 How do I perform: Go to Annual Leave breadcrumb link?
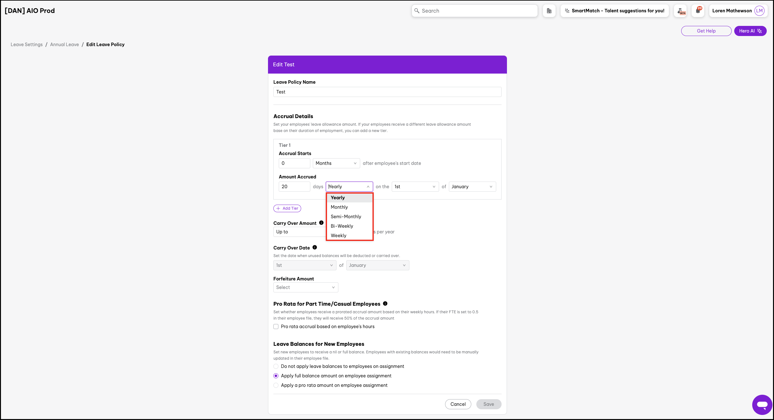tap(64, 45)
